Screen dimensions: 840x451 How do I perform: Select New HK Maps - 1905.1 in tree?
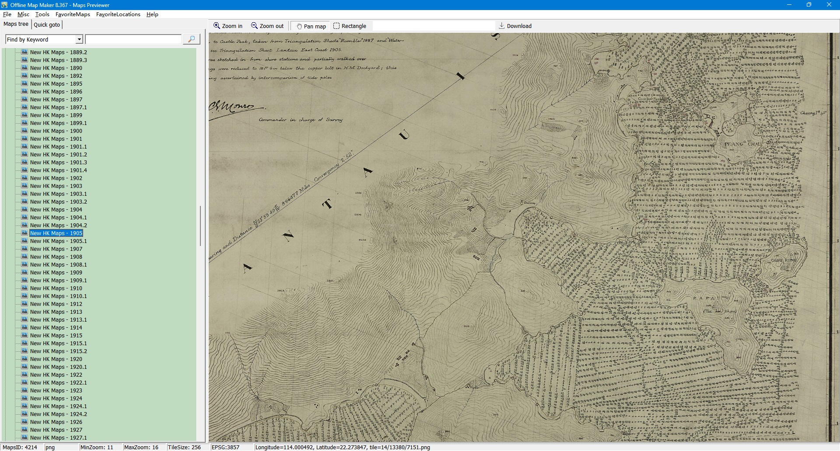coord(58,241)
